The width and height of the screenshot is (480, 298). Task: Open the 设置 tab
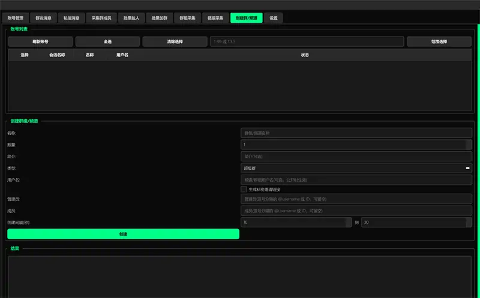pyautogui.click(x=274, y=18)
